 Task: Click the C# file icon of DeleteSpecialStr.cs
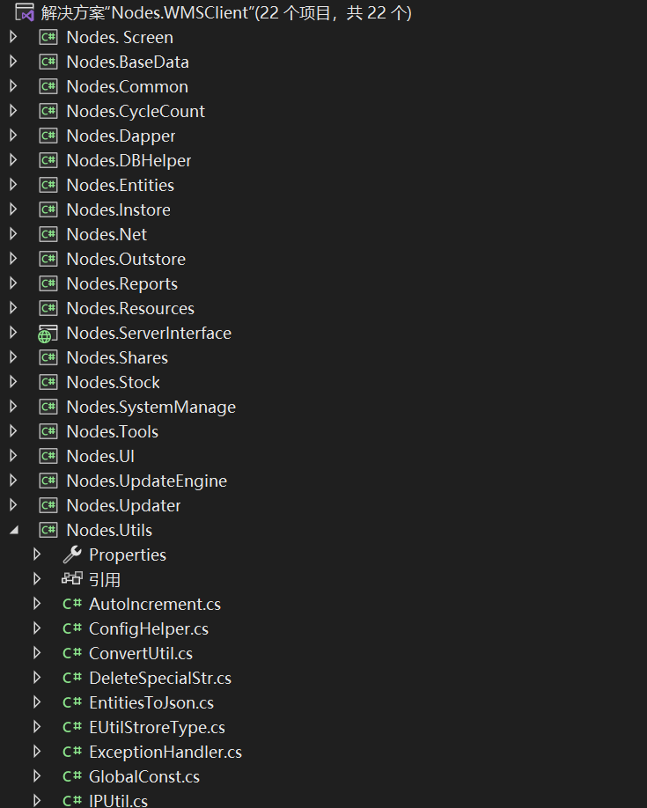tap(72, 678)
